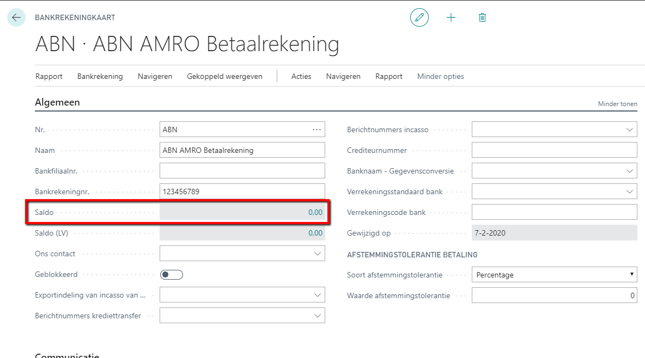Open the first Rapport menu

click(49, 77)
